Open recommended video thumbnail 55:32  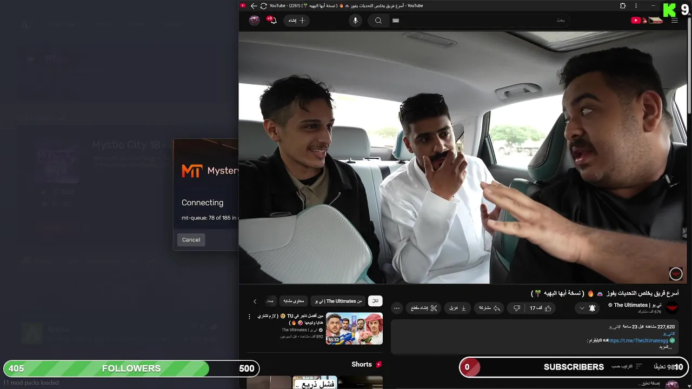[354, 328]
